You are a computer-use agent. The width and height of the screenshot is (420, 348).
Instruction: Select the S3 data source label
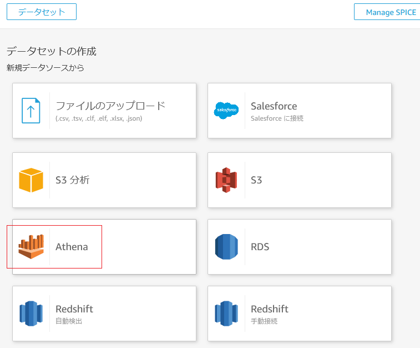(256, 180)
